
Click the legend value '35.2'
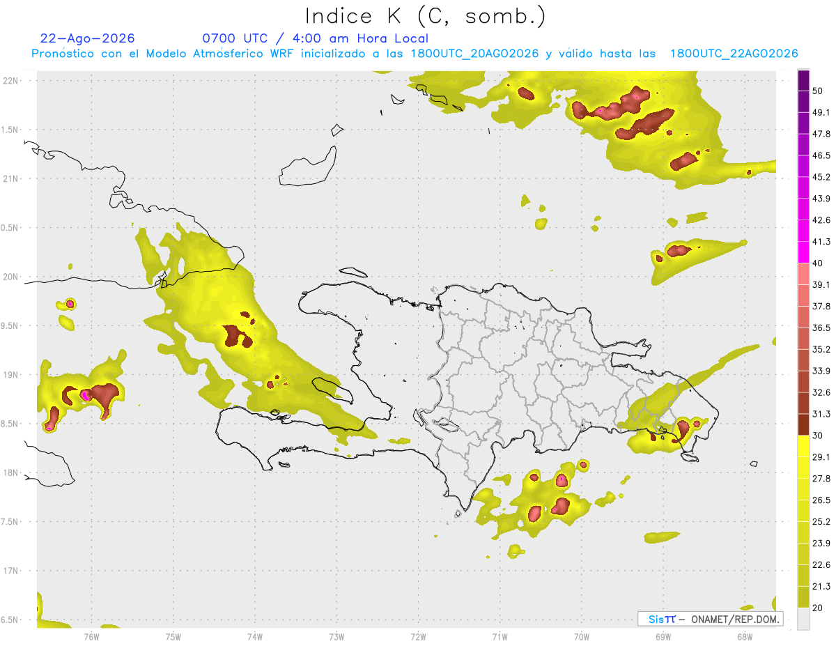tap(821, 349)
